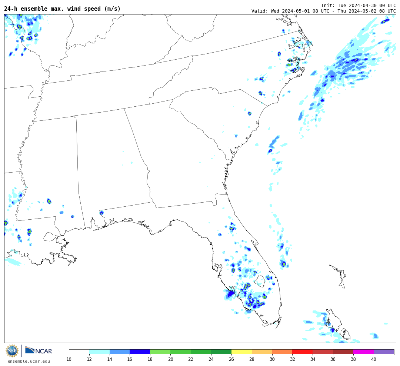Click the legend tick label '10'
Image resolution: width=400 pixels, height=366 pixels.
click(69, 359)
